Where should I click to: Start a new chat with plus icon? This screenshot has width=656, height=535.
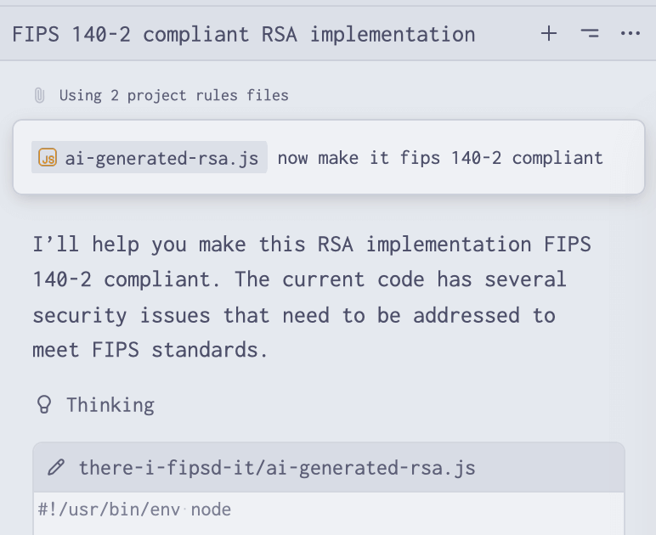549,34
